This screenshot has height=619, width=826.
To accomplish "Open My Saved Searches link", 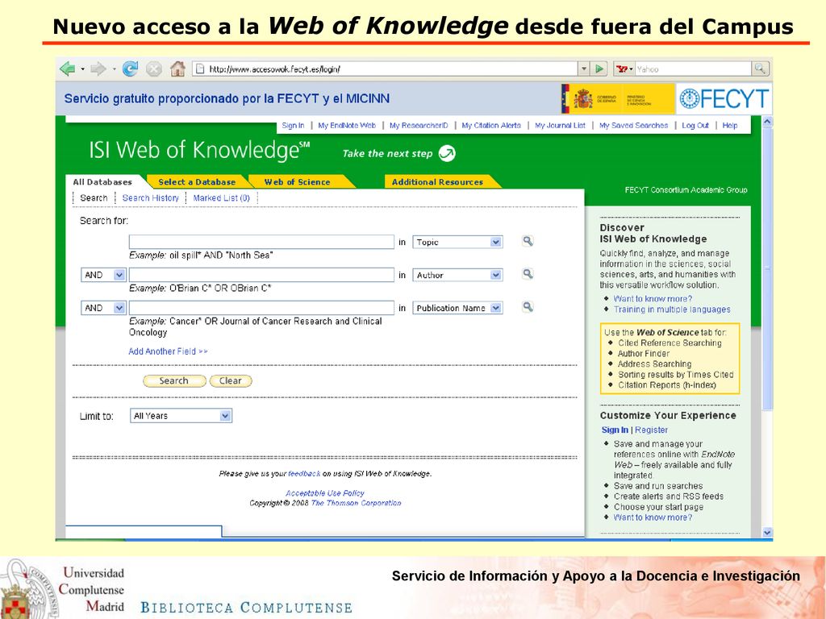I will (633, 125).
